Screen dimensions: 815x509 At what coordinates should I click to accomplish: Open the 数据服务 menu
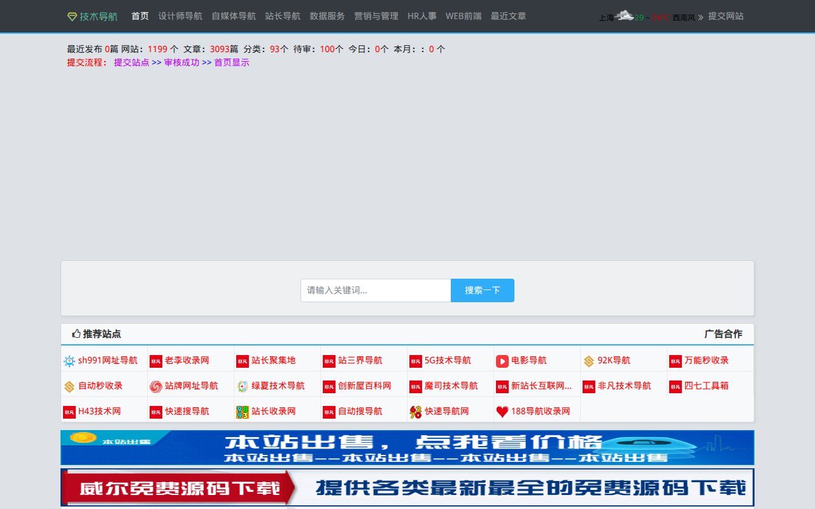[327, 16]
